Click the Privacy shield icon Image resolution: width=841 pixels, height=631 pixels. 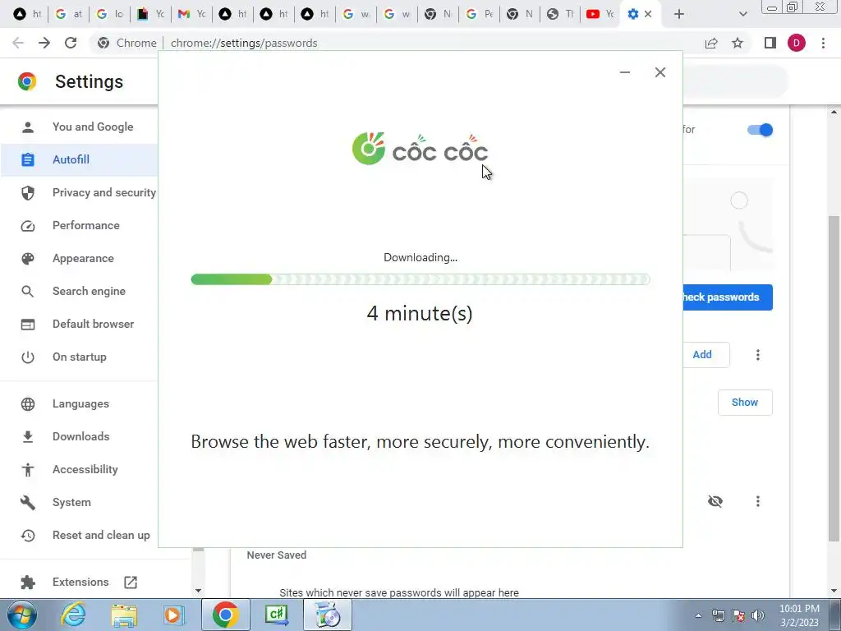28,192
